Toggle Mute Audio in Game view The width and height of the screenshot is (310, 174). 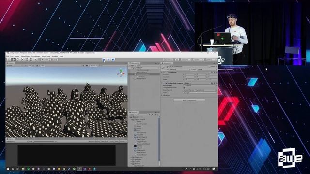pyautogui.click(x=105, y=141)
